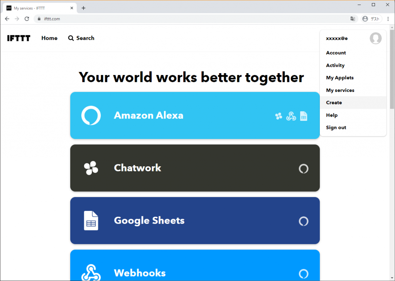Open the Google Sheets service card
The image size is (395, 281).
pos(195,221)
